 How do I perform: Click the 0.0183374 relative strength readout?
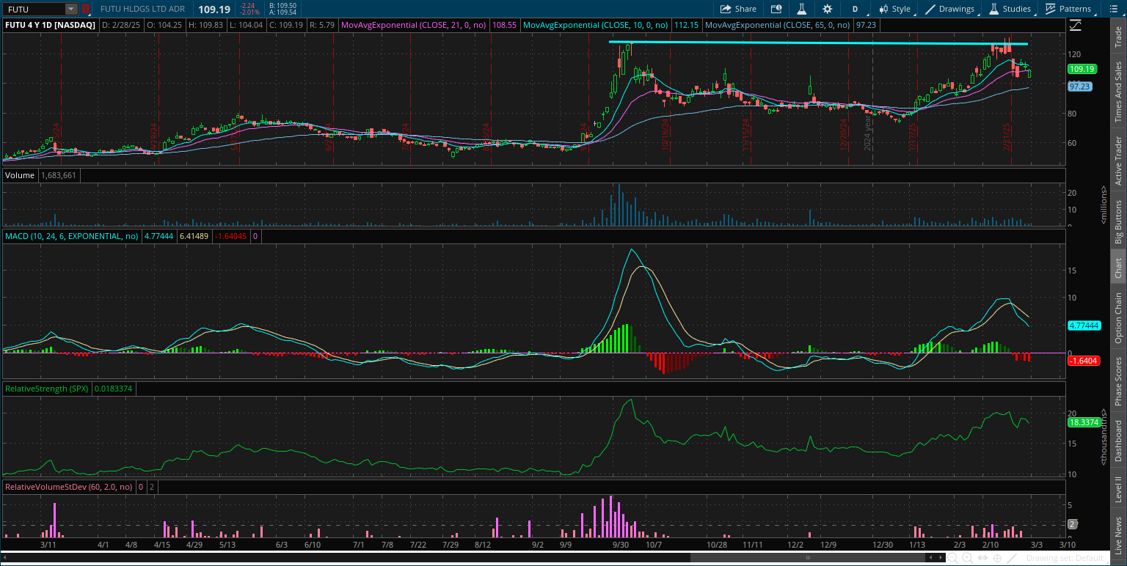coord(113,389)
